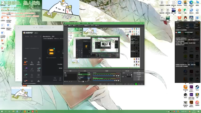
Task: Click Mic/Aux volume slider in OBS
Action: point(104,80)
